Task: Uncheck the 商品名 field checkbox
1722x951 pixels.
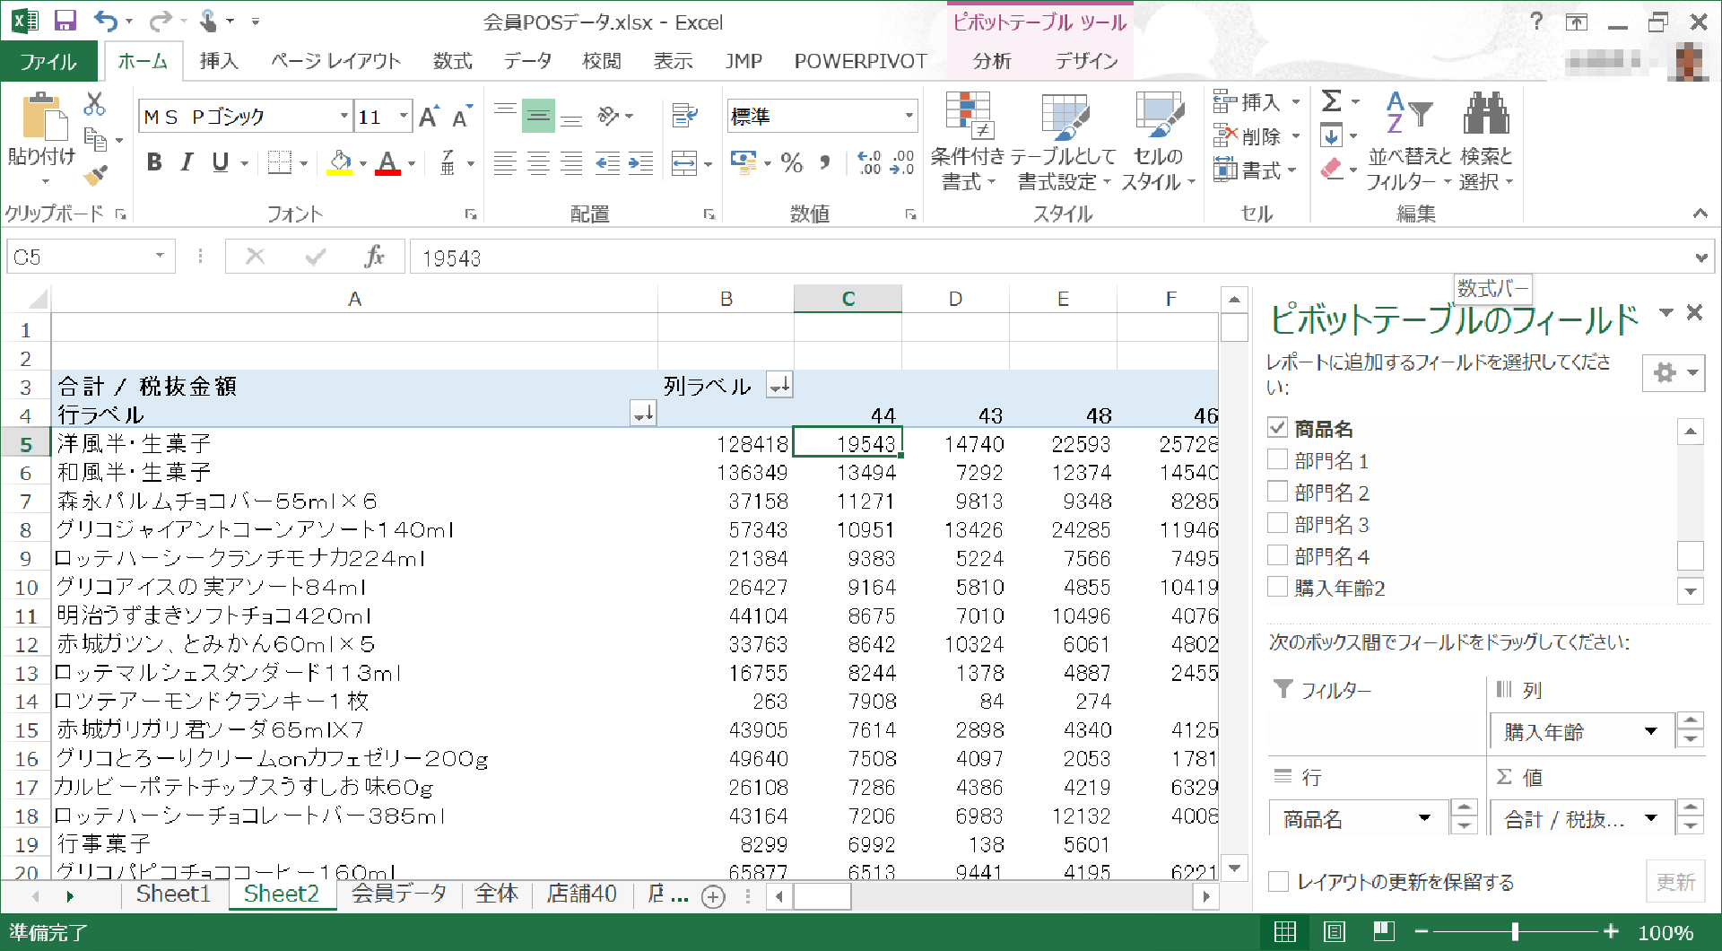Action: tap(1278, 427)
